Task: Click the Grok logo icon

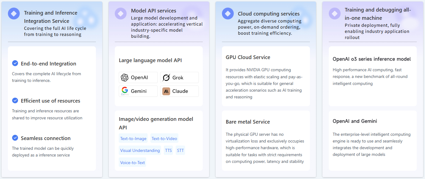Action: (x=166, y=78)
